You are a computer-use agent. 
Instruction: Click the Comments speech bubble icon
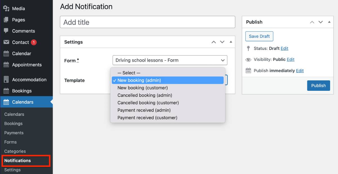pyautogui.click(x=6, y=31)
